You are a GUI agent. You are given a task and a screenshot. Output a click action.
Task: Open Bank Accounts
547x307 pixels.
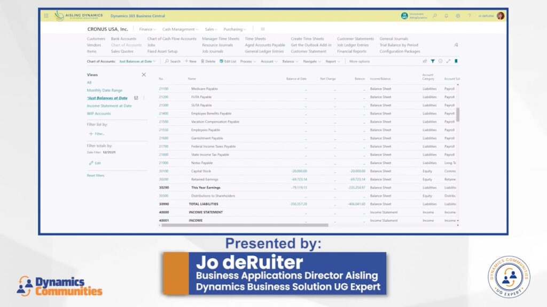pyautogui.click(x=123, y=38)
